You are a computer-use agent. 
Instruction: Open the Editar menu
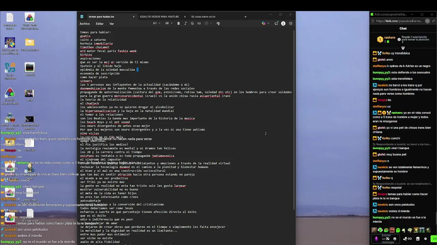click(100, 24)
